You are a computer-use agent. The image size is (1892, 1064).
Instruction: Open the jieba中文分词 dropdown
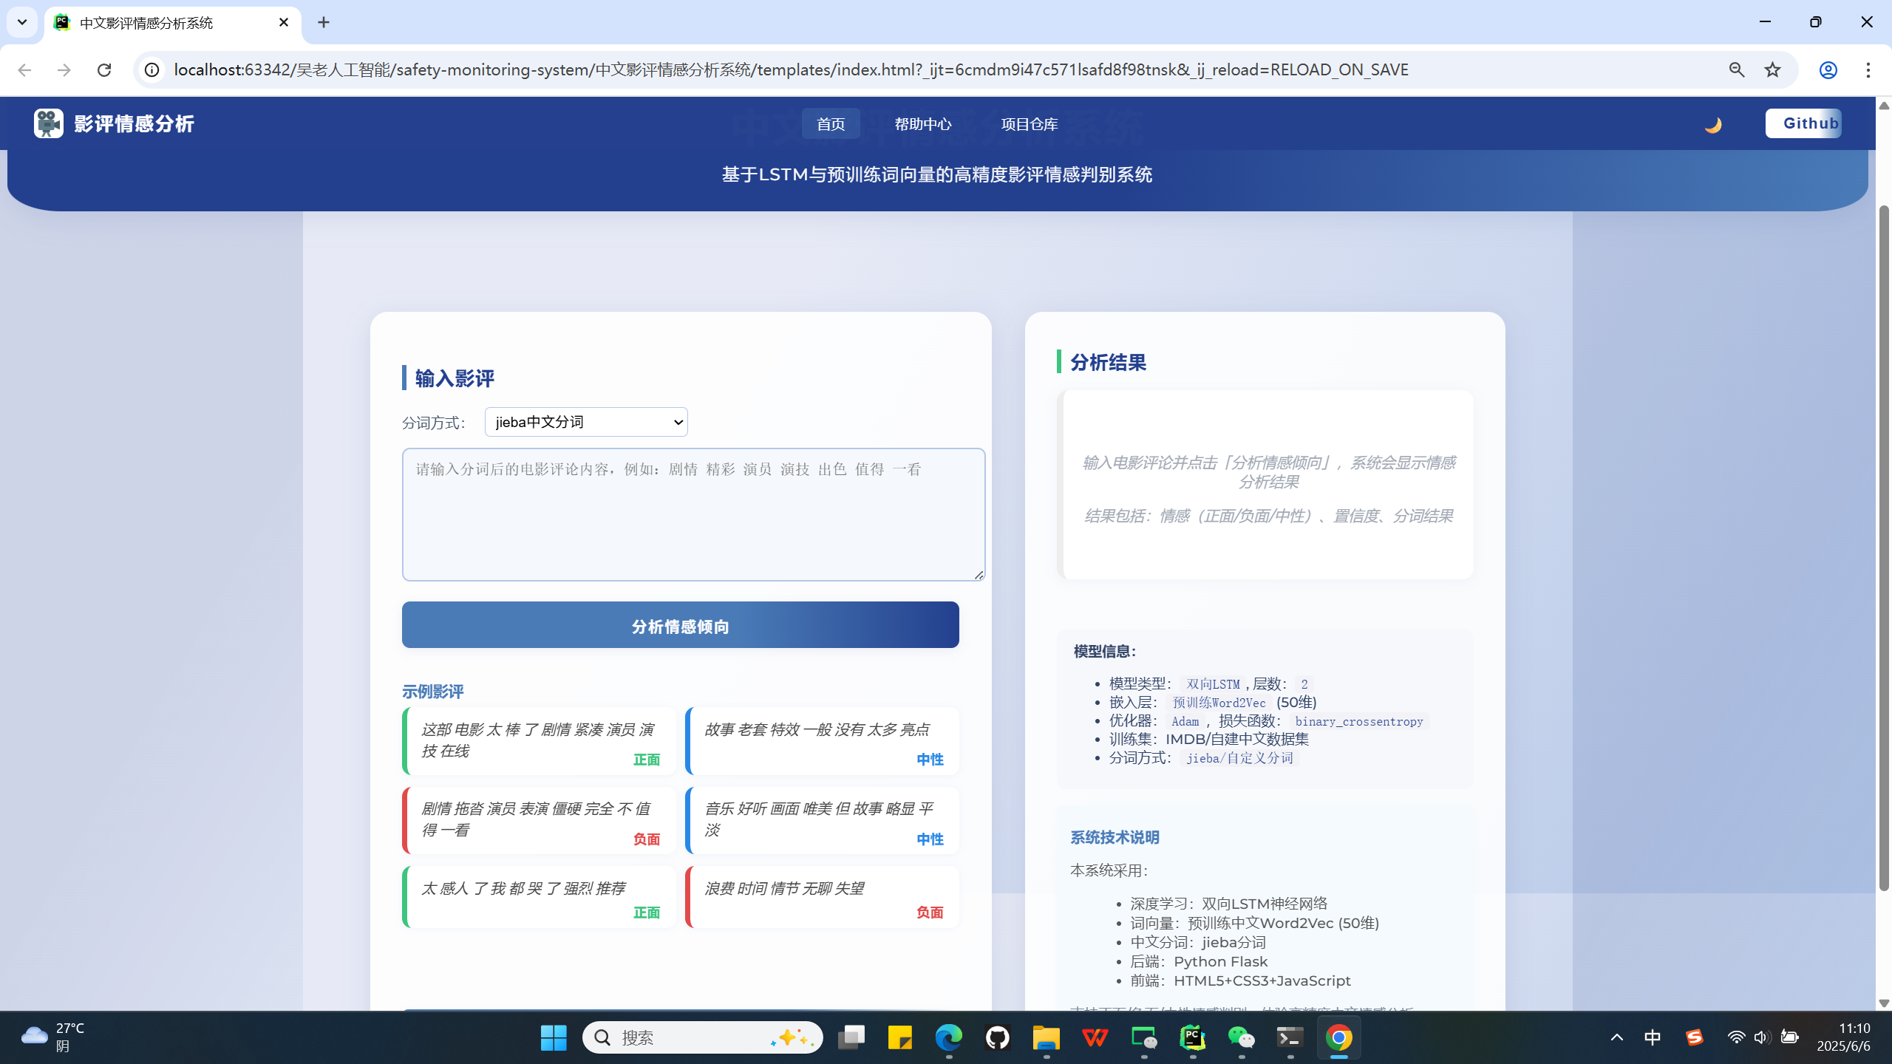[x=586, y=422]
